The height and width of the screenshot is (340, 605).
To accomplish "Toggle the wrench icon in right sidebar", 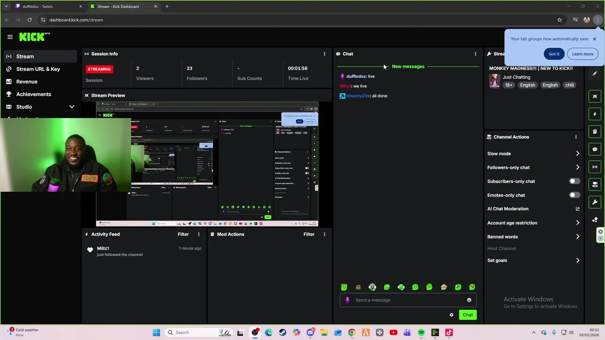I will click(595, 202).
